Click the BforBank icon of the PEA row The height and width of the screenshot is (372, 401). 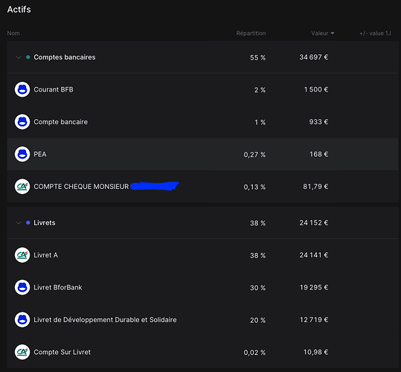(22, 154)
